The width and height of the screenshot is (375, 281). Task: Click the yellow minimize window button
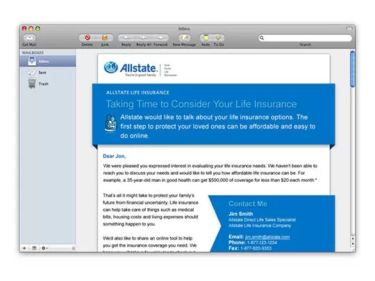pyautogui.click(x=31, y=28)
